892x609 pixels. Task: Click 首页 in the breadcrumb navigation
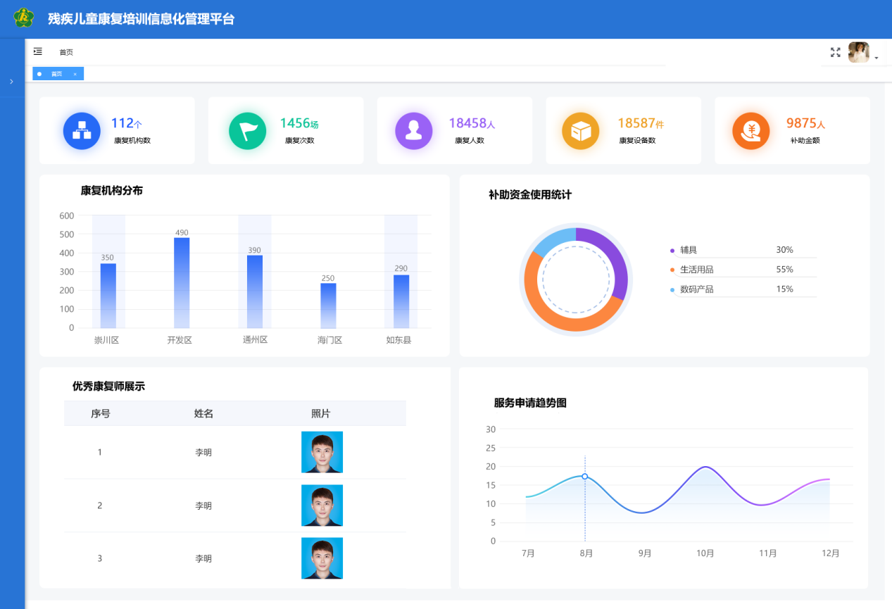pyautogui.click(x=66, y=52)
